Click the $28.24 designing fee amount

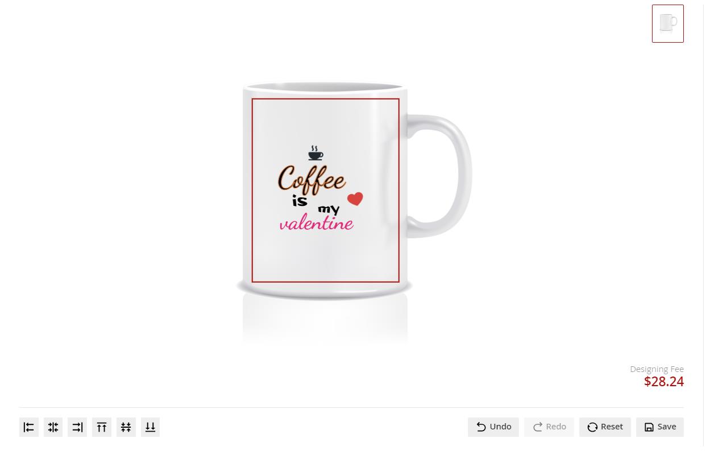664,382
